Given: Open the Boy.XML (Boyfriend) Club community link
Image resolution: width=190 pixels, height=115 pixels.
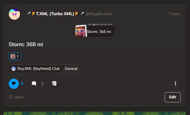Looking at the screenshot, I should (x=36, y=69).
